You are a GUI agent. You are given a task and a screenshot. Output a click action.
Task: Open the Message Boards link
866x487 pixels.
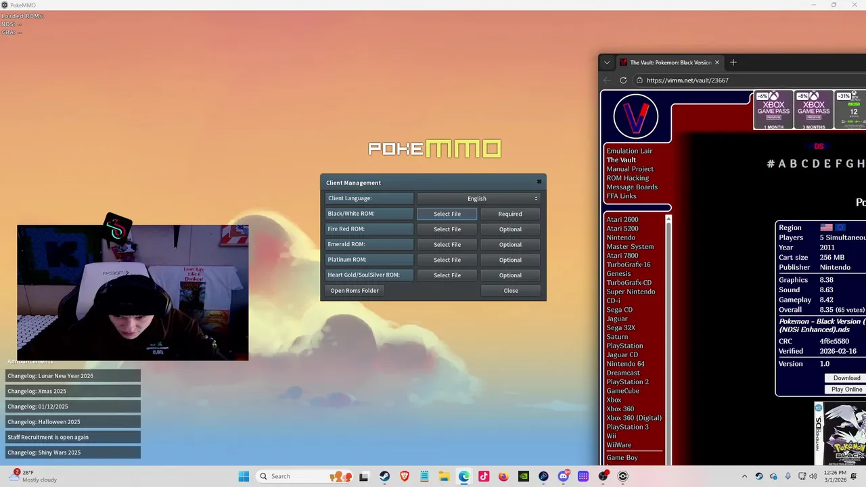[632, 187]
